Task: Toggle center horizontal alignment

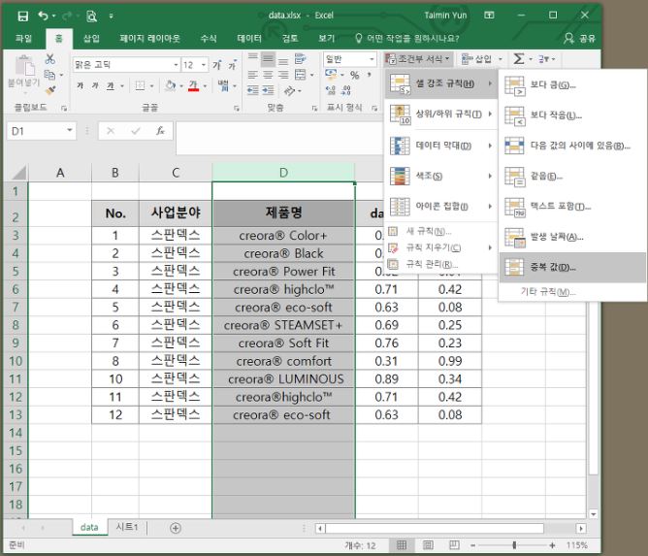Action: [x=268, y=75]
